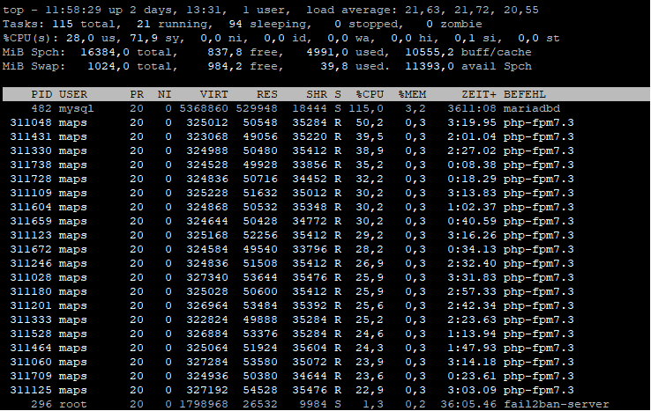The height and width of the screenshot is (411, 651).
Task: Select the mariadbd command name
Action: [x=532, y=108]
